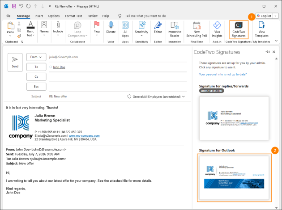Open www.my-company.com link in signature

[84, 136]
